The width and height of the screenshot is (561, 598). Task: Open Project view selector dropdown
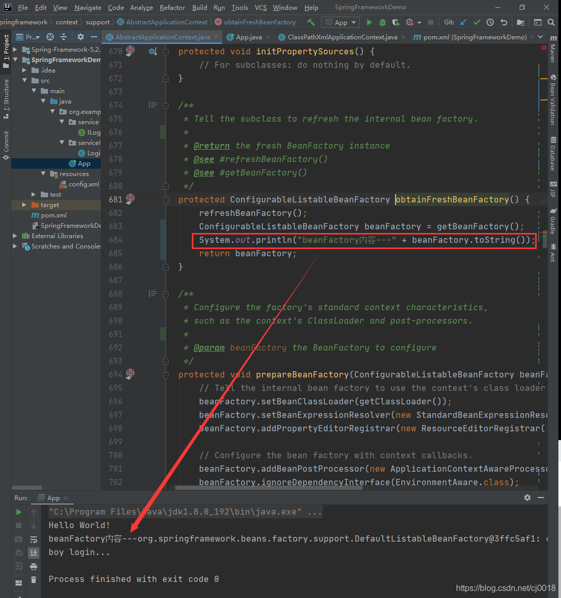[x=28, y=37]
